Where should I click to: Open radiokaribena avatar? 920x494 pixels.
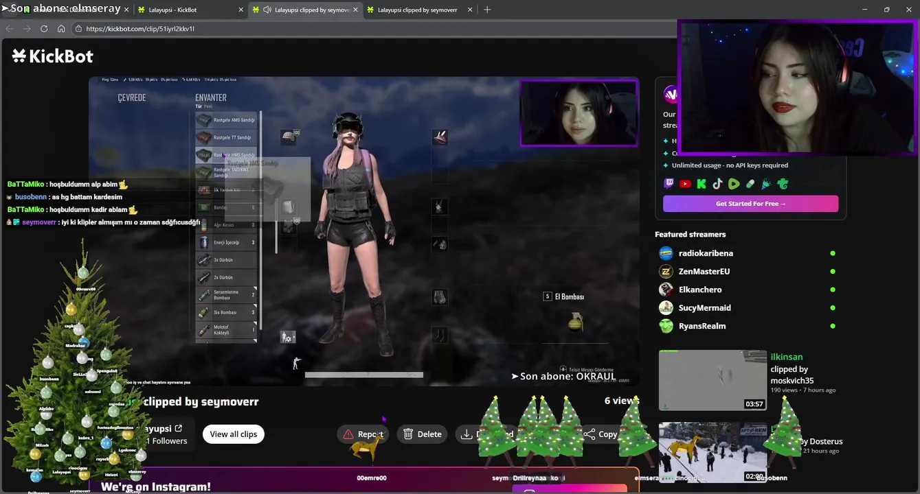pos(666,253)
